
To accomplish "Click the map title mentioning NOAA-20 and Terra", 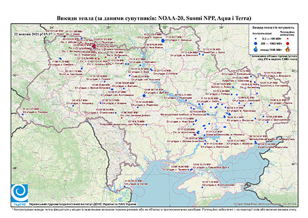I will (x=154, y=18).
